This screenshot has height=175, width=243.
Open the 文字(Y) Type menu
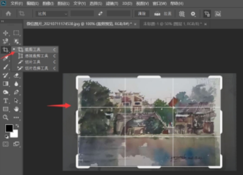[x=79, y=4]
